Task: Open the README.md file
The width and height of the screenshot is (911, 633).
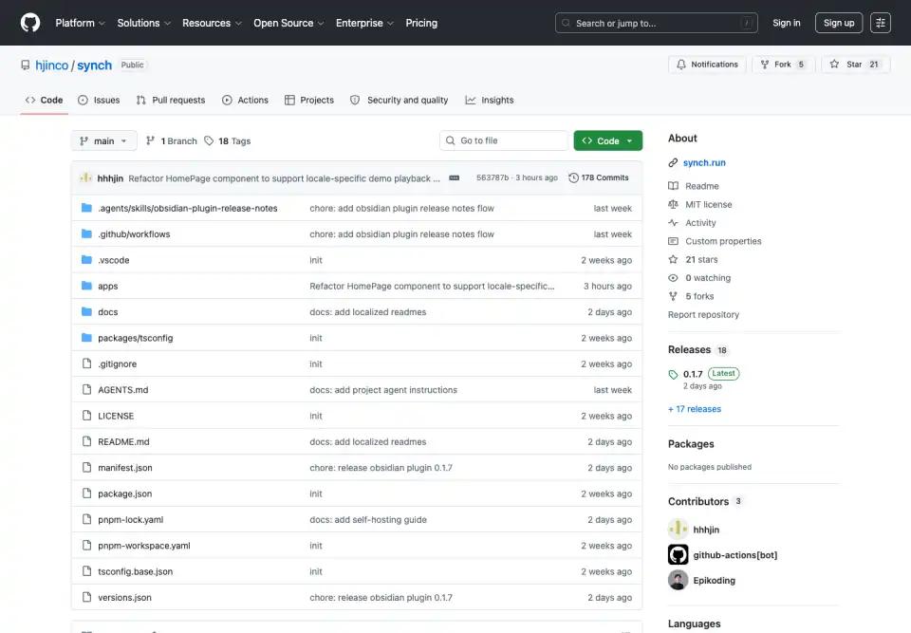Action: 123,441
